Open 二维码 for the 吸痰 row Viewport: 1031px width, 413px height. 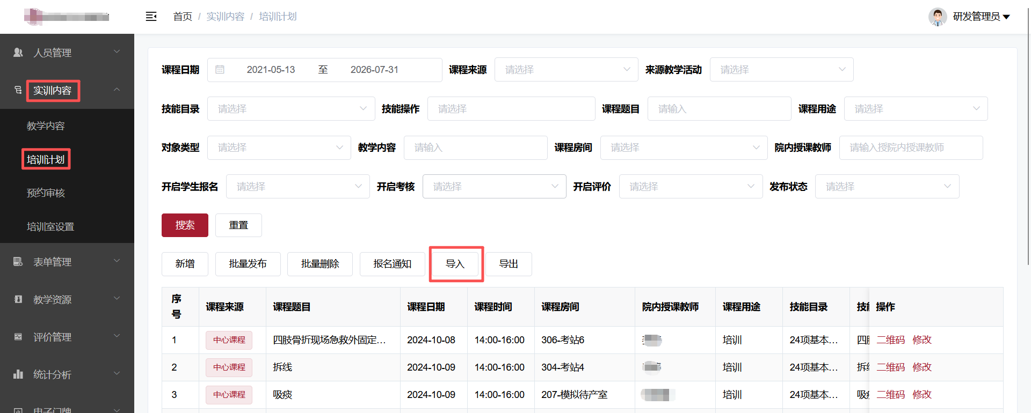point(891,395)
